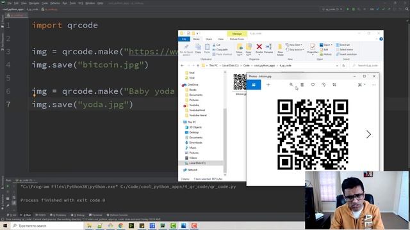Switch to the View tab in Explorer
The height and width of the screenshot is (230, 410).
220,39
